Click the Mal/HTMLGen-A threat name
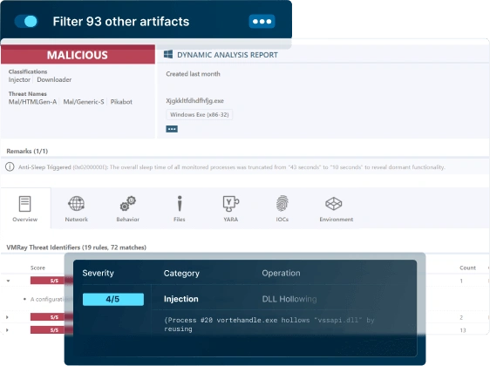Screen dimensions: 490x366 [x=32, y=102]
